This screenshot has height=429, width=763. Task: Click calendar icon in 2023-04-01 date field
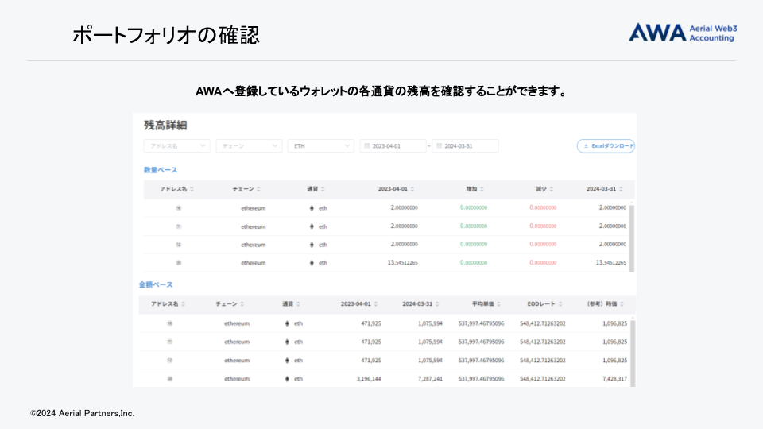(366, 146)
